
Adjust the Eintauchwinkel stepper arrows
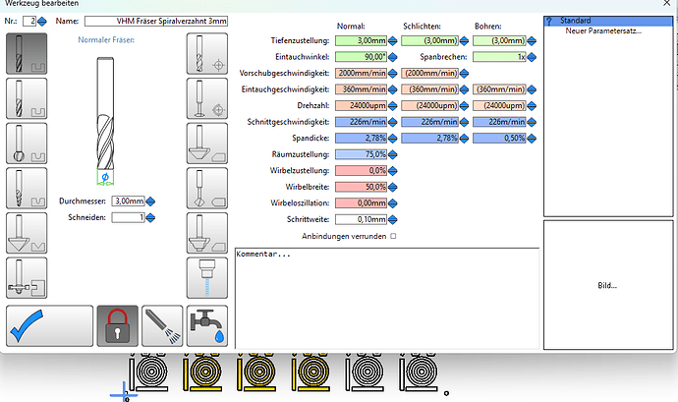click(x=393, y=57)
